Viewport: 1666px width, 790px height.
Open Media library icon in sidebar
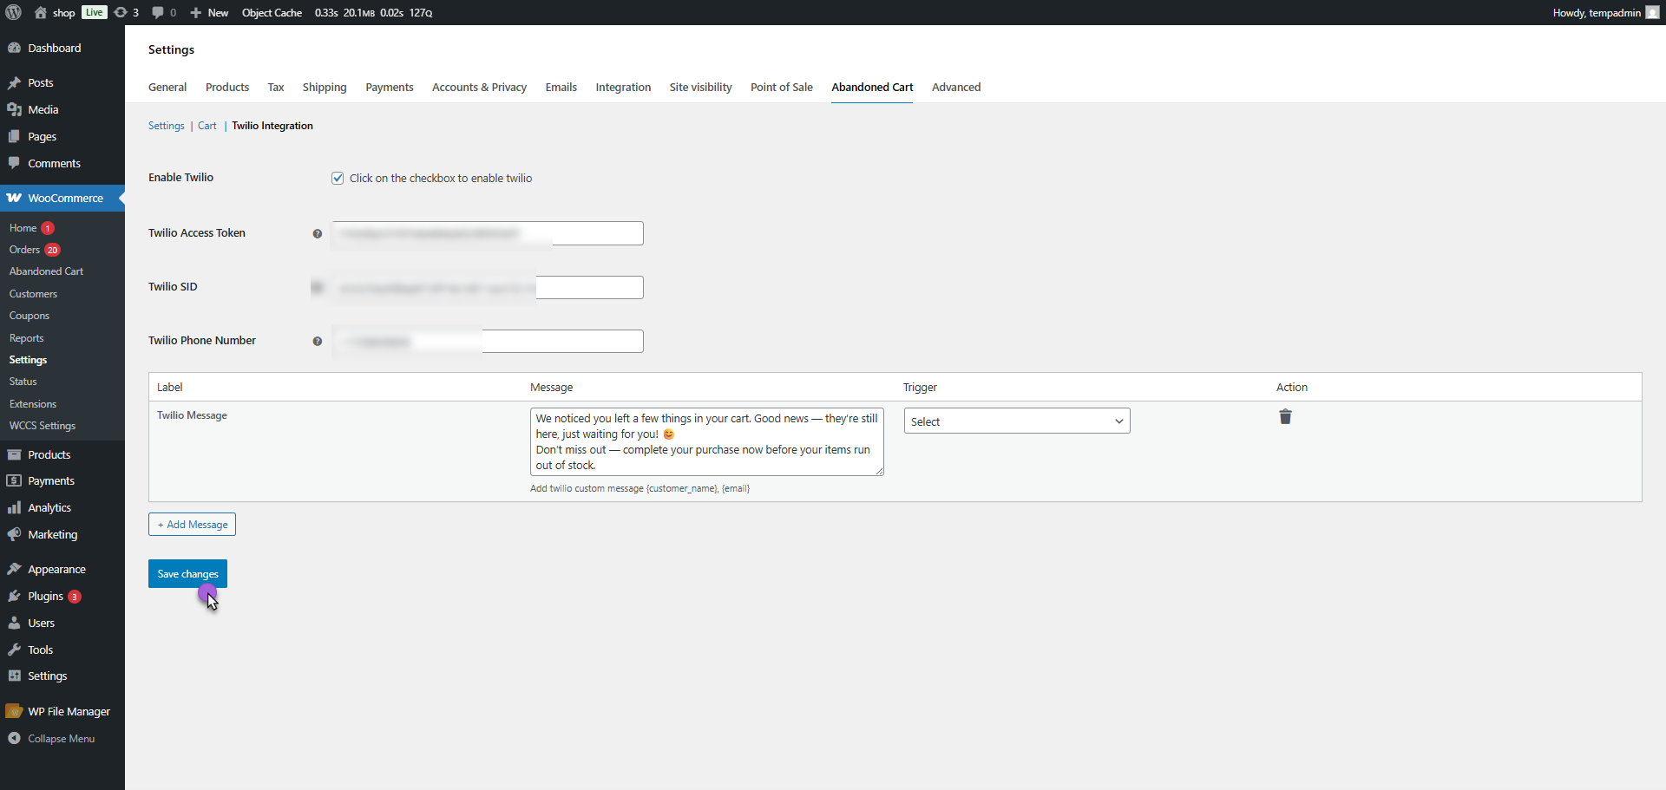[x=14, y=109]
